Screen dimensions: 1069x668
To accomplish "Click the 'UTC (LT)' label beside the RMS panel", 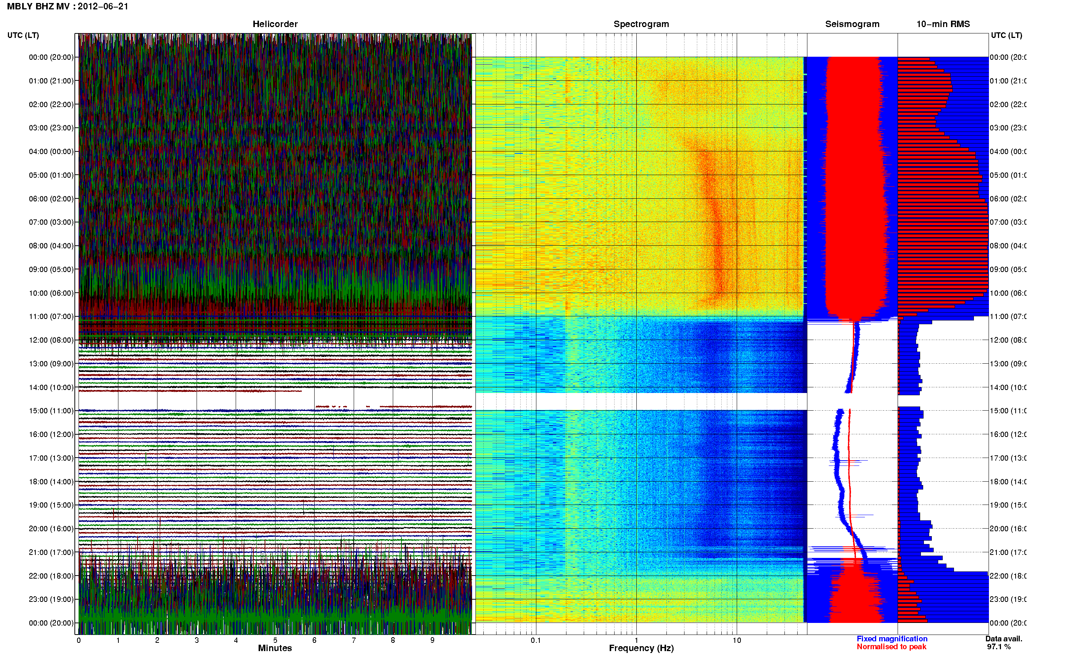I will pos(1006,35).
